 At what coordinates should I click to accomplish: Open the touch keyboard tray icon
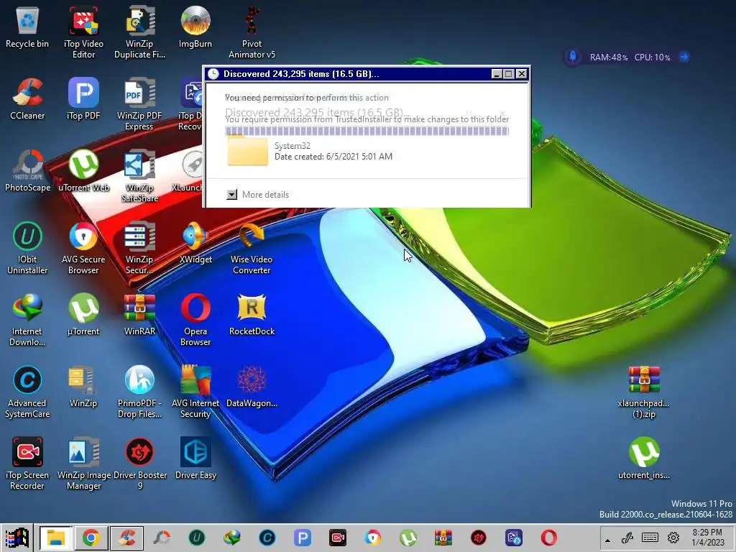650,538
